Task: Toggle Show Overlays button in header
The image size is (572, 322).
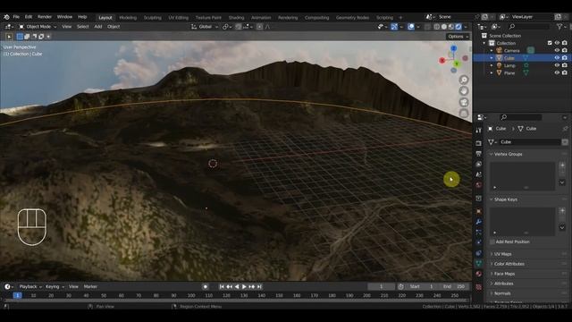Action: point(411,27)
